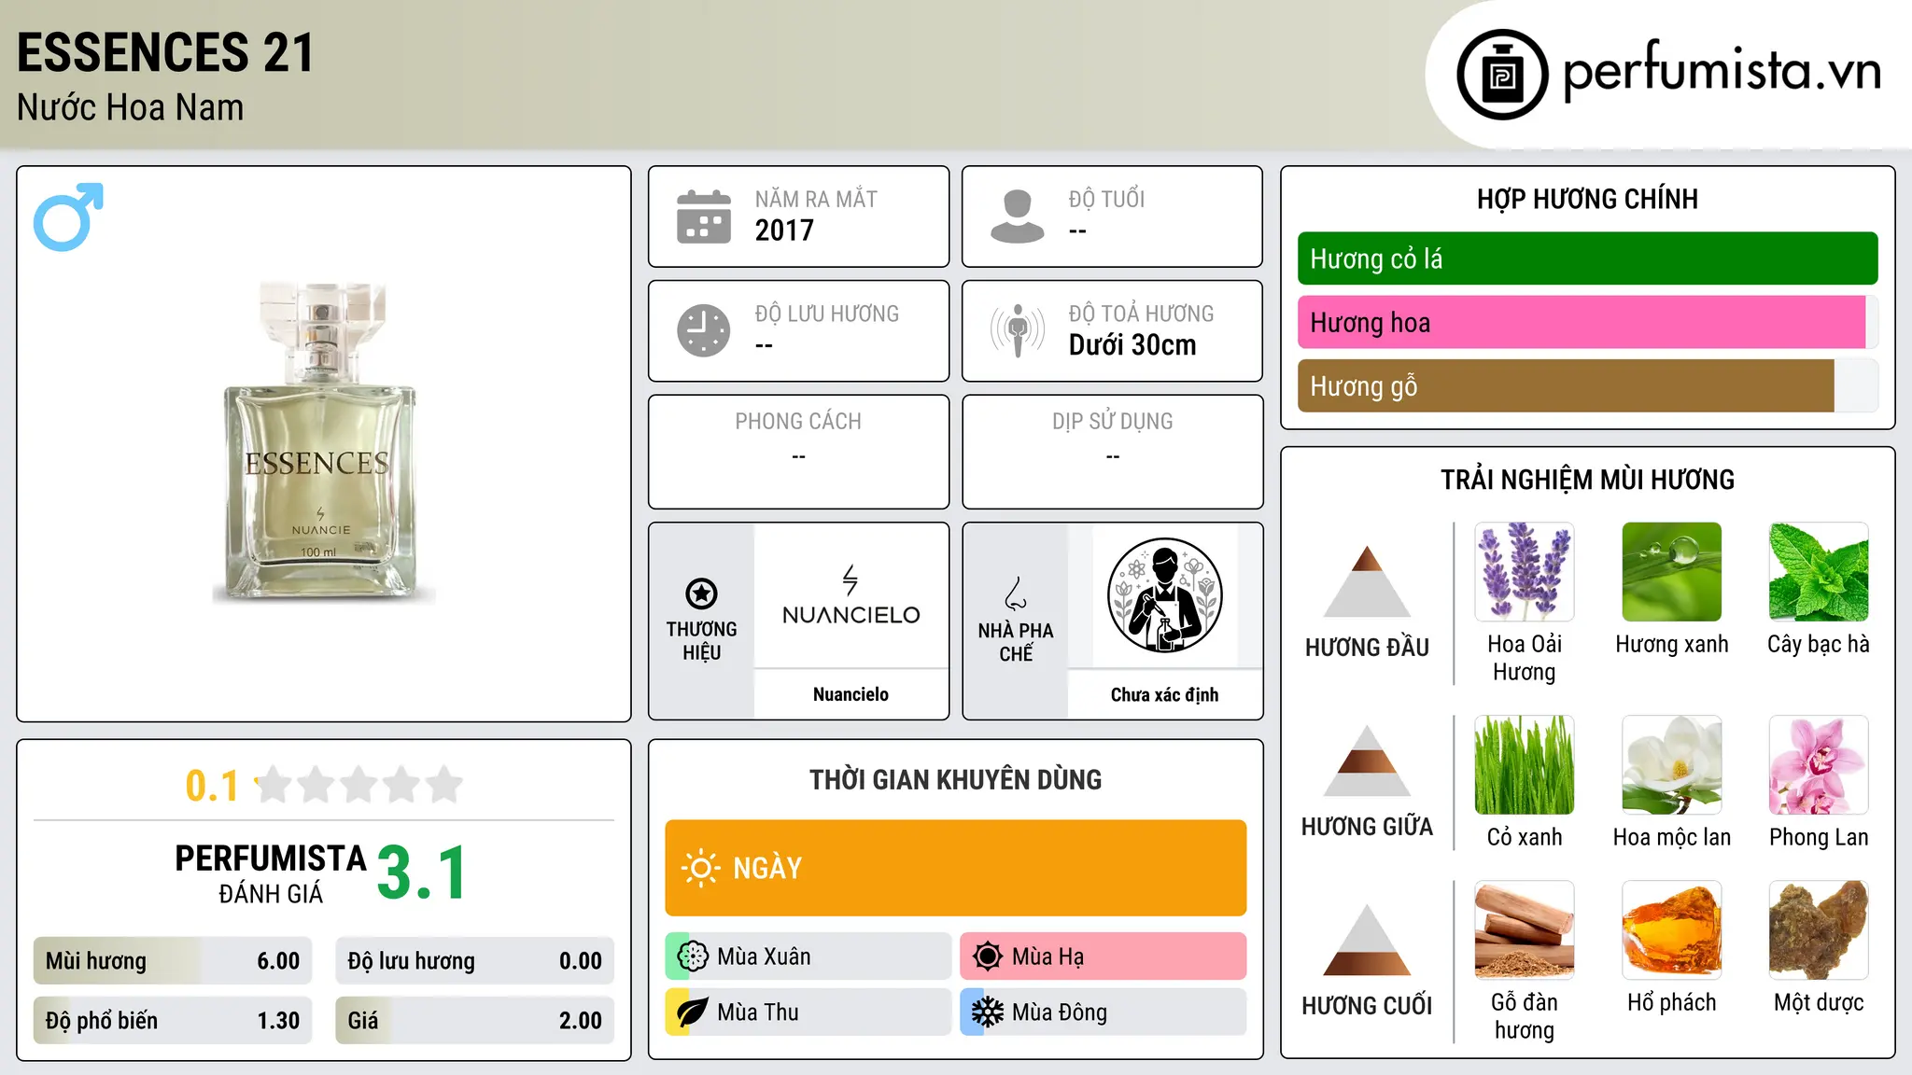Open the Hổ phách amber thumbnail

coord(1672,930)
